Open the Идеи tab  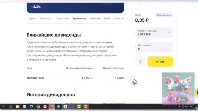click(107, 18)
